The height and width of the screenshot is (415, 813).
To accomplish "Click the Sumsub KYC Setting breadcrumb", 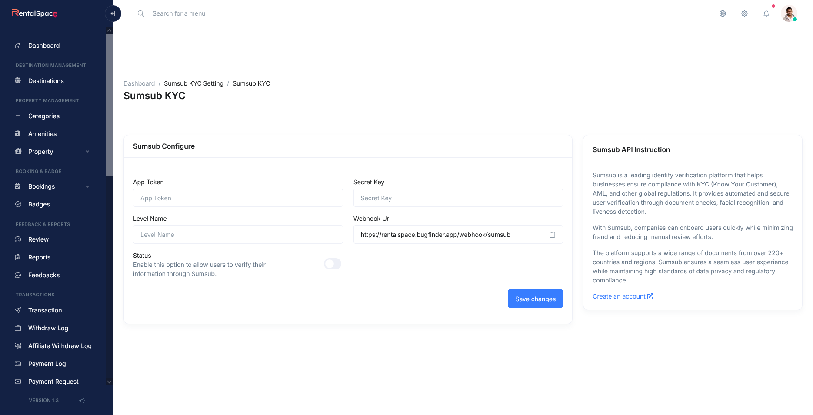I will click(x=193, y=83).
